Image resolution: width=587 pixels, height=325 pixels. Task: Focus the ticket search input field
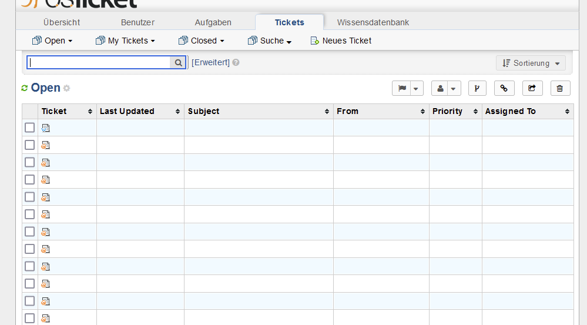[99, 62]
